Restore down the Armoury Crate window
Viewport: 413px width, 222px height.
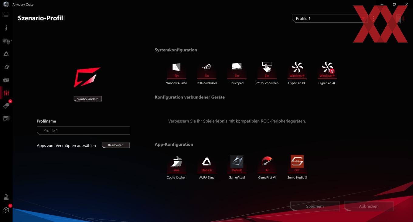click(x=394, y=4)
